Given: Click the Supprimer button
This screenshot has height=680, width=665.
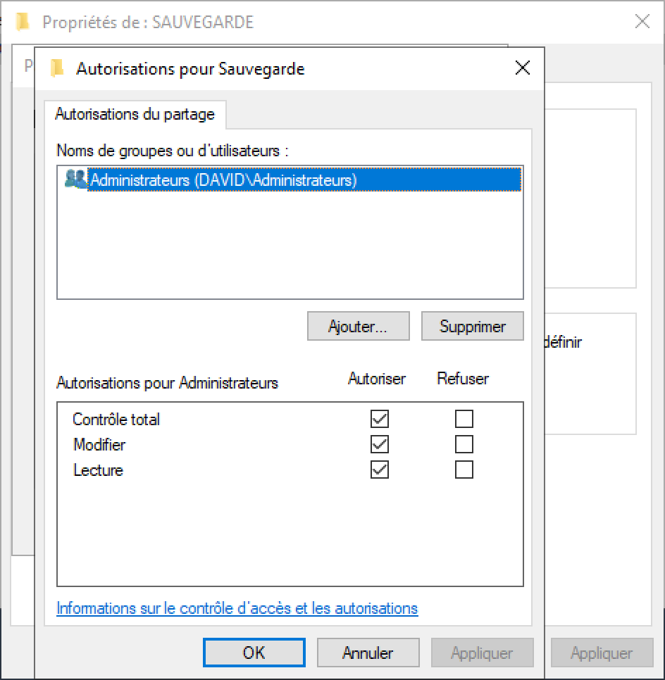Looking at the screenshot, I should 472,326.
